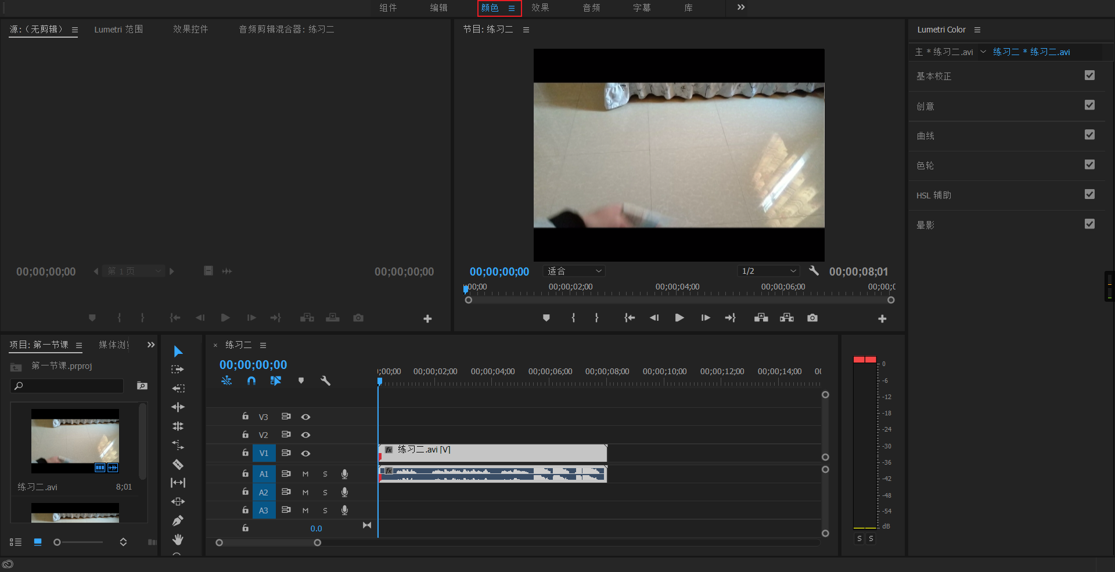
Task: Click project search input field
Action: pos(67,386)
